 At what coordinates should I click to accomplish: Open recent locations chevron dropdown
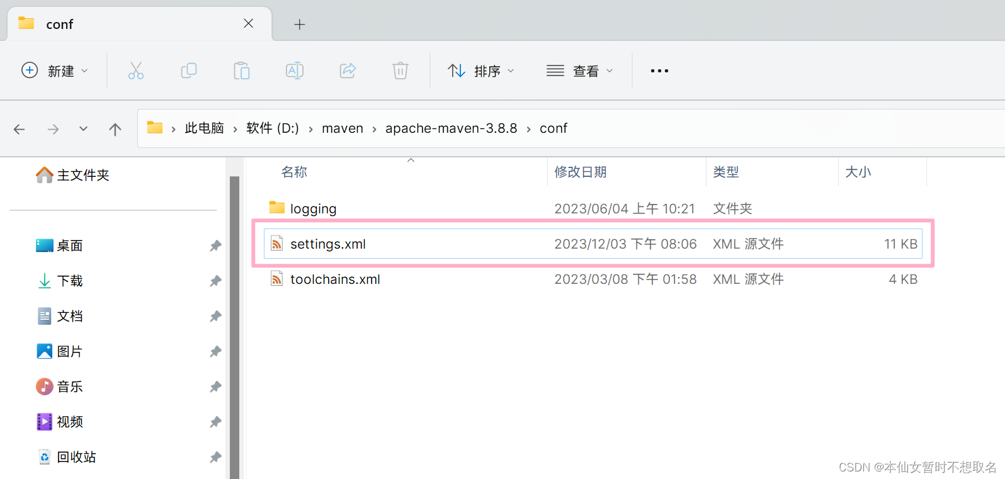(x=83, y=128)
